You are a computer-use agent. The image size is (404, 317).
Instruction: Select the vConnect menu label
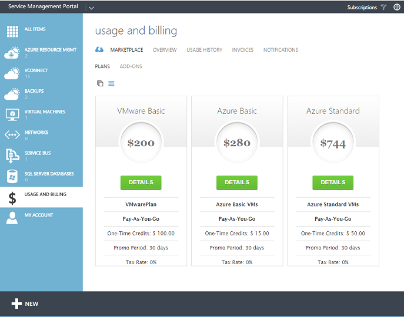(36, 70)
